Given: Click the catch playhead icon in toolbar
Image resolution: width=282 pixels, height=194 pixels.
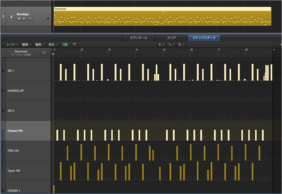Looking at the screenshot, I should point(74,45).
